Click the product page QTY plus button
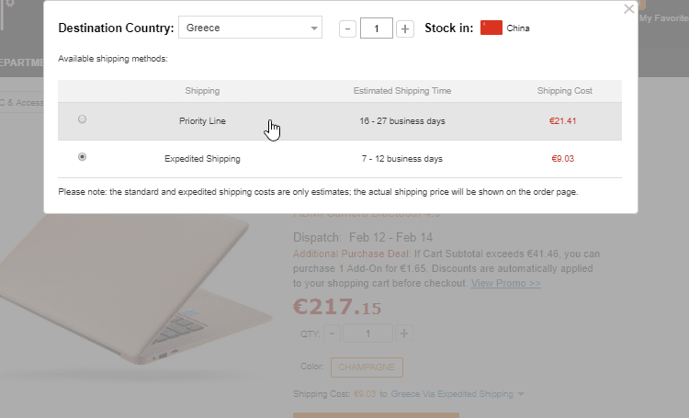Image resolution: width=689 pixels, height=418 pixels. pos(404,333)
